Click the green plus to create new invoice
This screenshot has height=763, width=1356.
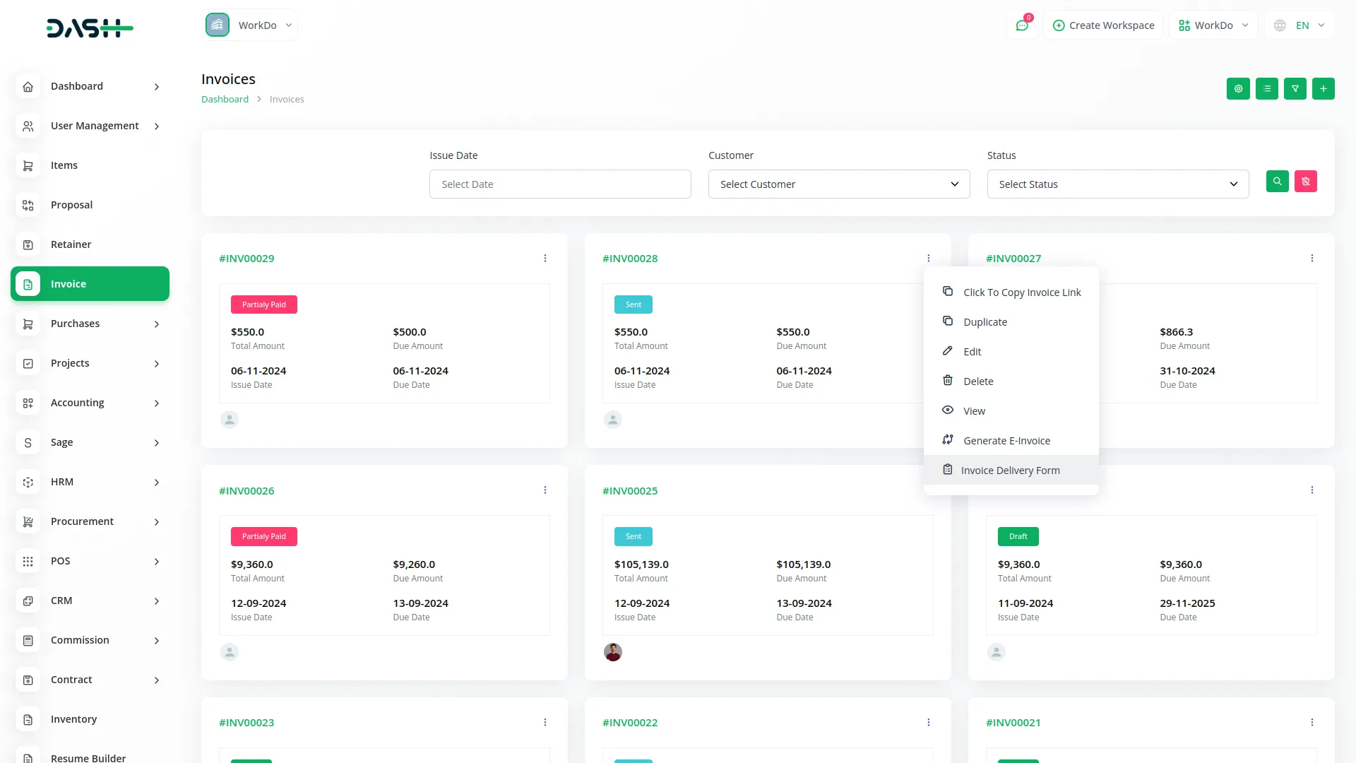[x=1324, y=88]
